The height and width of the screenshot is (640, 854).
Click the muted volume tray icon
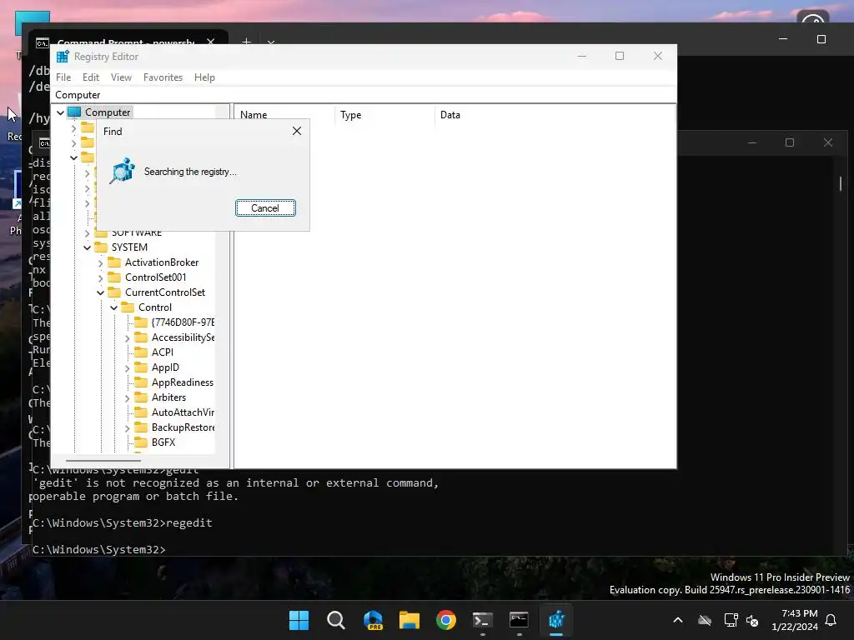(x=753, y=620)
